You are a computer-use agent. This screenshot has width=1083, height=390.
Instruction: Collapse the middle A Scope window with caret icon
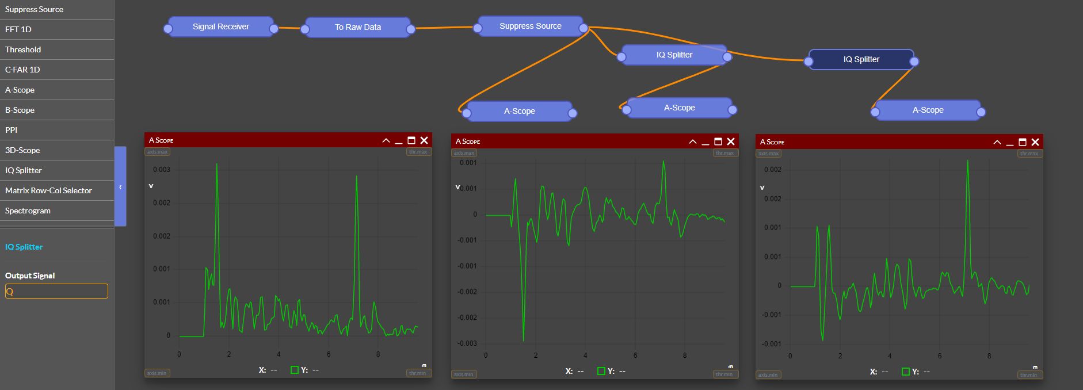point(692,142)
